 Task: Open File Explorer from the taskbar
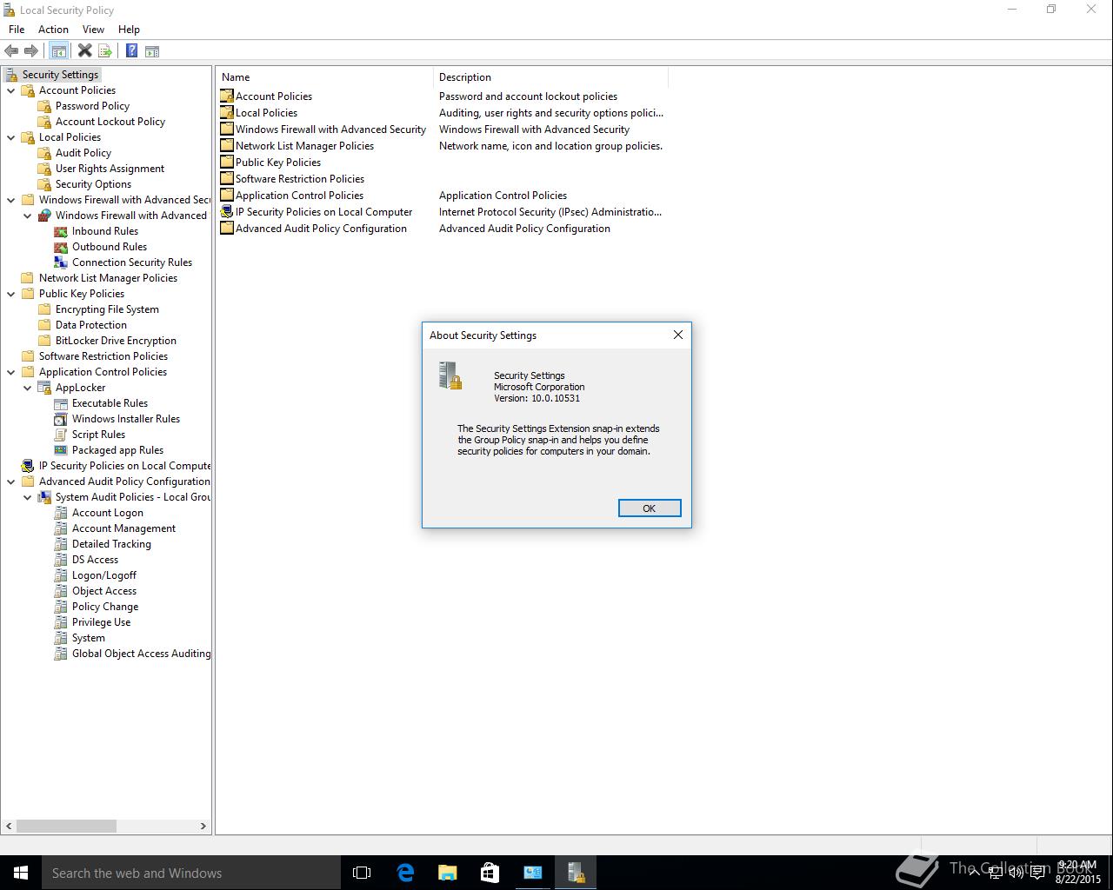tap(447, 873)
